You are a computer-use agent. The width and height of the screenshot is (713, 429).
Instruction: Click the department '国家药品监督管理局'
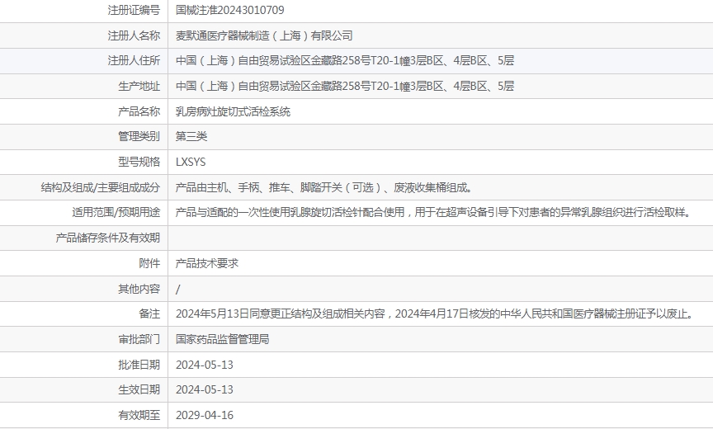pos(222,339)
